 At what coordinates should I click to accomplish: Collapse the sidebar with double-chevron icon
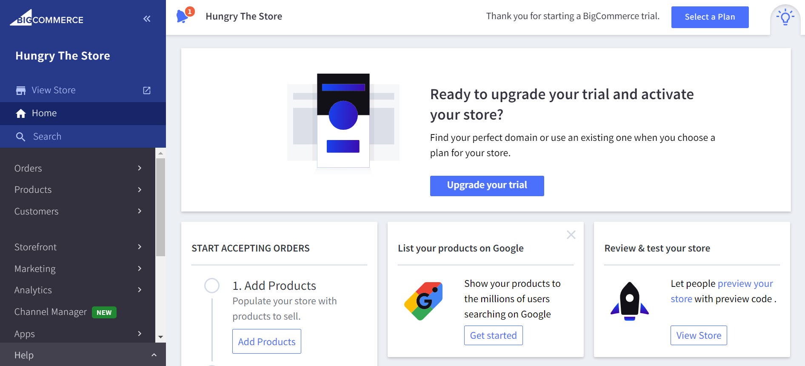pos(147,19)
